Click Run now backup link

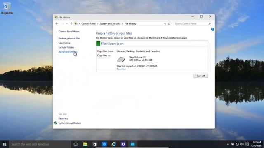pos(121,69)
